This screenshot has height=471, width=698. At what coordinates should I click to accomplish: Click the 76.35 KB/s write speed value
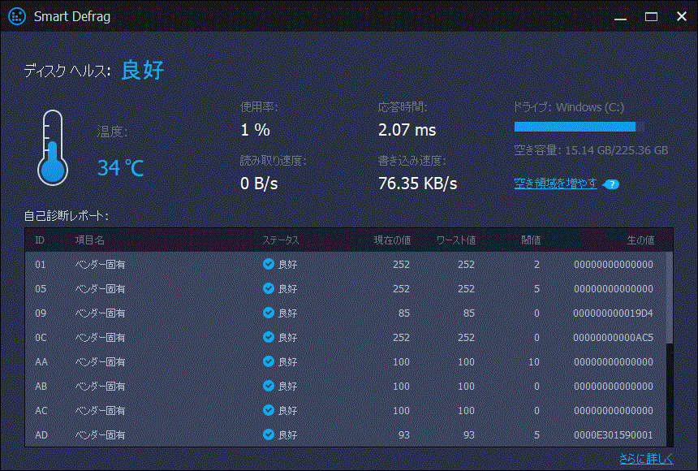(x=417, y=184)
